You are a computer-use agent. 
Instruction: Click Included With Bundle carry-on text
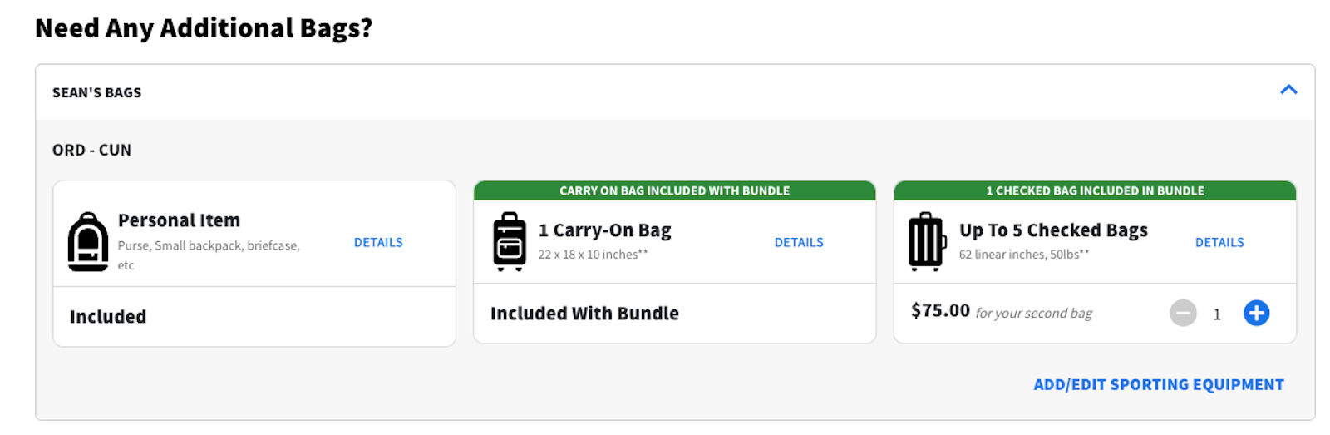coord(584,314)
